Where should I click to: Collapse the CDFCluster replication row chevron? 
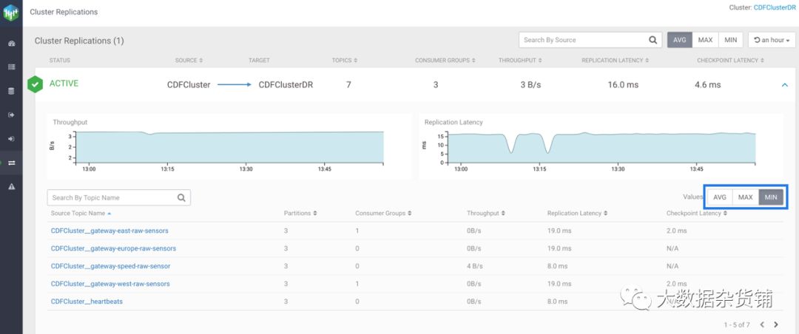[785, 85]
